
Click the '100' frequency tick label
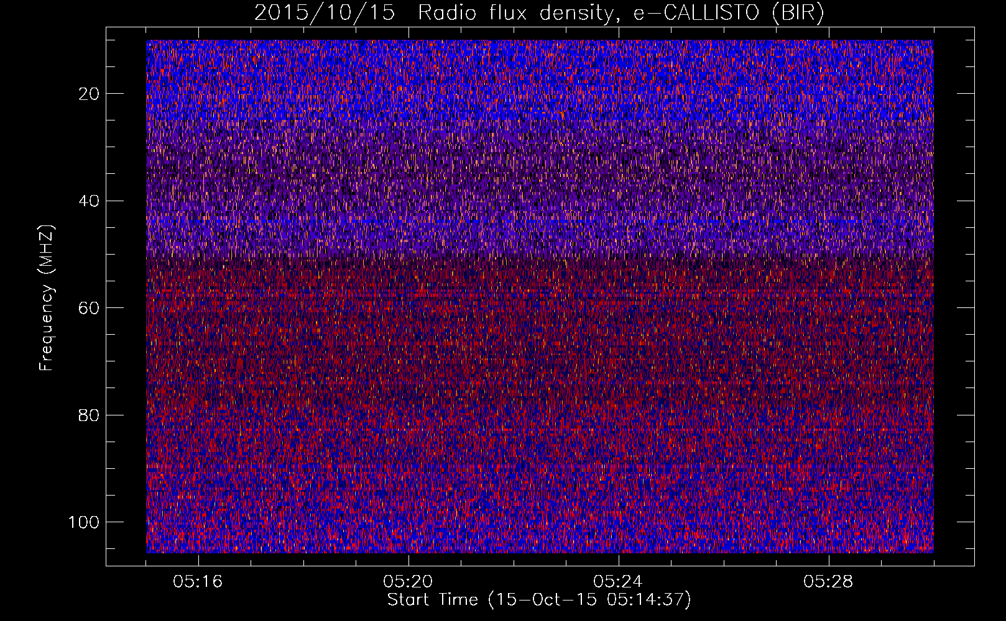(85, 522)
